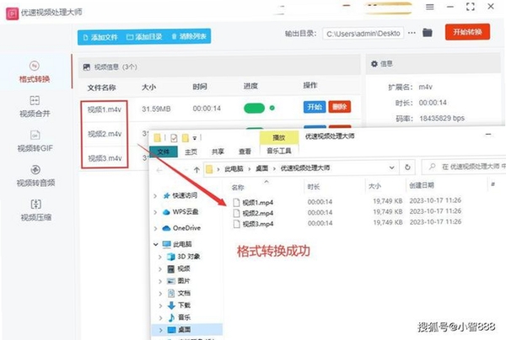Open the 共享 ribbon tab in Explorer
Image resolution: width=506 pixels, height=340 pixels.
218,151
